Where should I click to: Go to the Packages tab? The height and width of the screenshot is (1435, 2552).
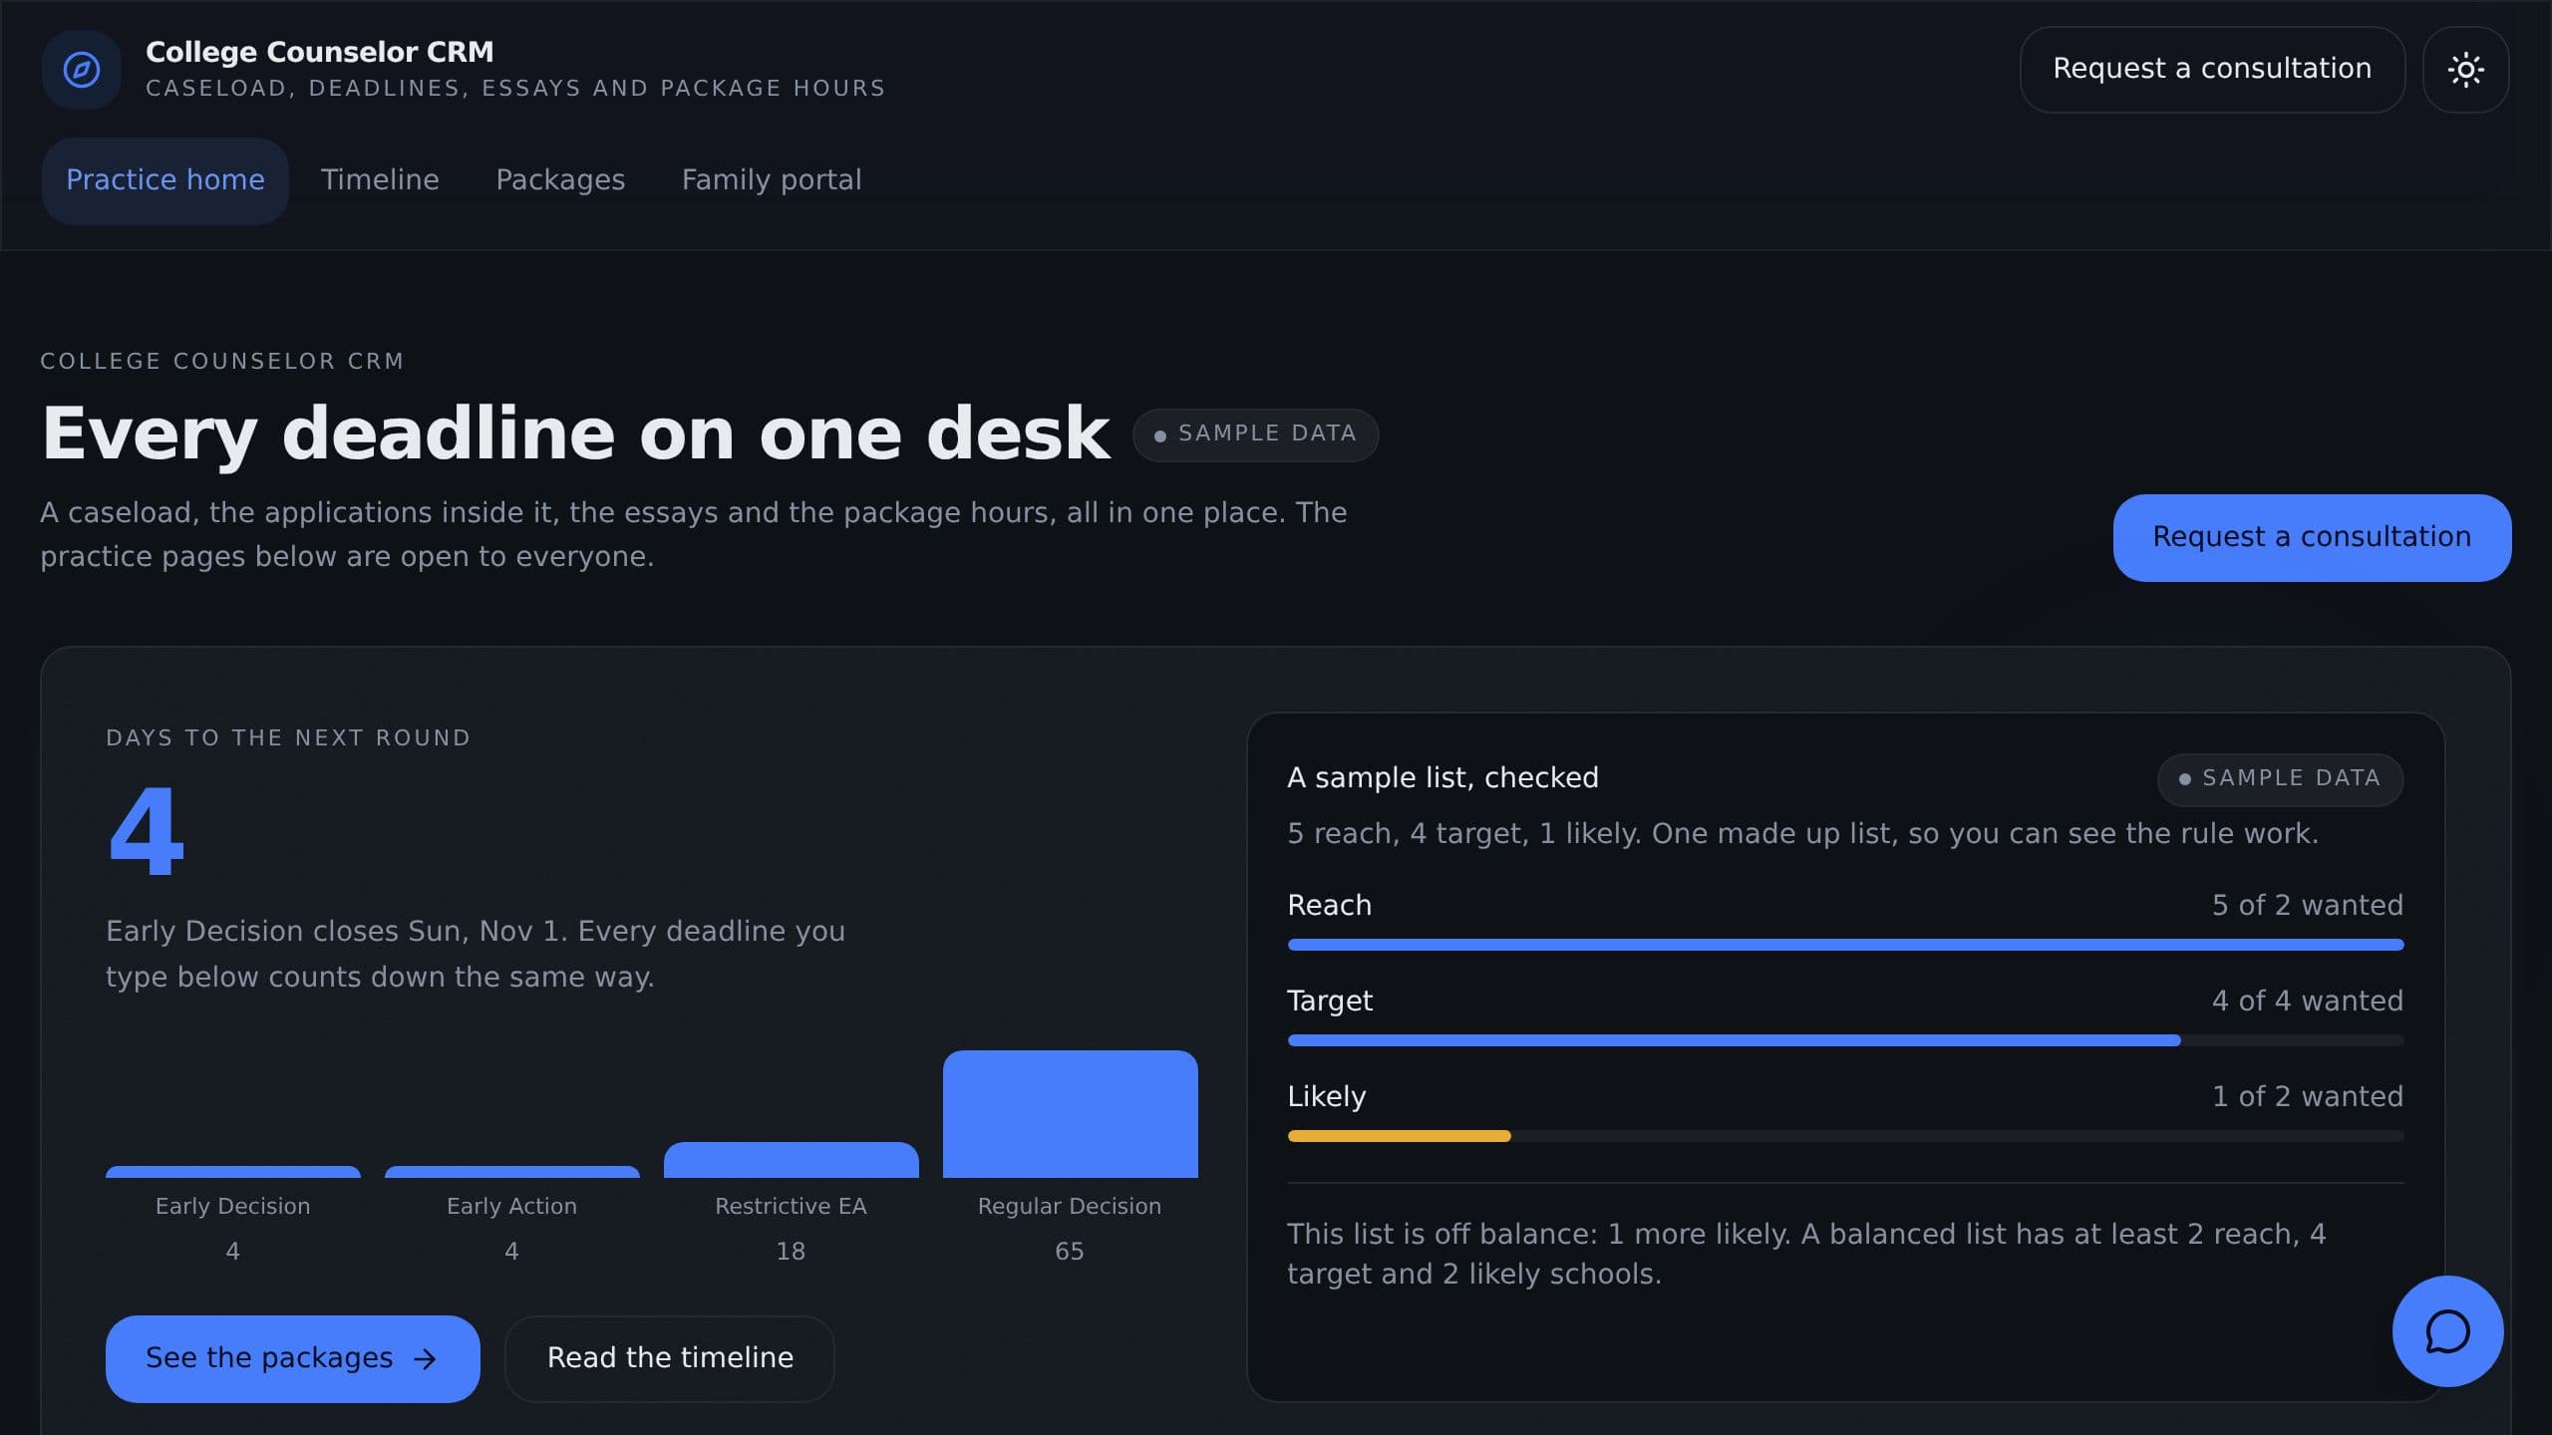(x=560, y=180)
